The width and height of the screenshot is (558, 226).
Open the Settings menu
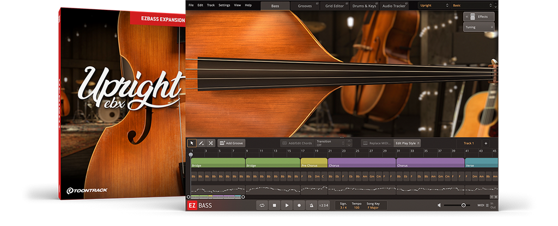click(224, 5)
